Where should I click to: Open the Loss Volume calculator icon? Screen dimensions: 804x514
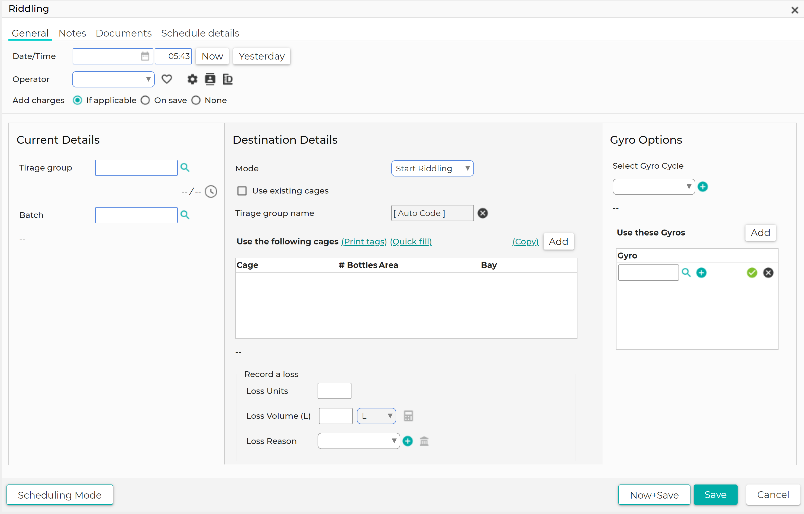[408, 416]
